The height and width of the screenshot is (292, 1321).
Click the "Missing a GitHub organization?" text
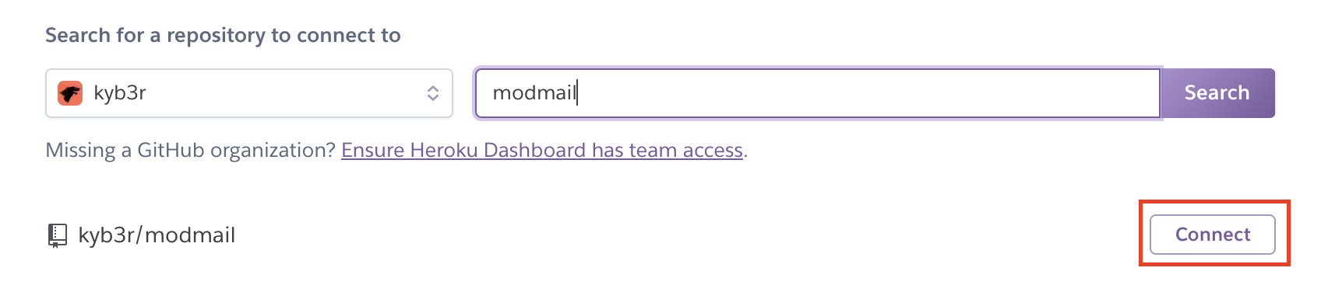(x=191, y=150)
